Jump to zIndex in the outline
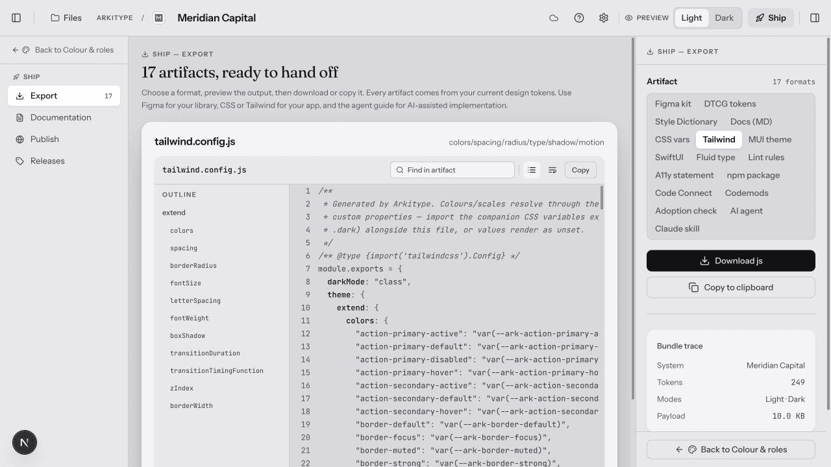The height and width of the screenshot is (467, 831). coord(182,389)
